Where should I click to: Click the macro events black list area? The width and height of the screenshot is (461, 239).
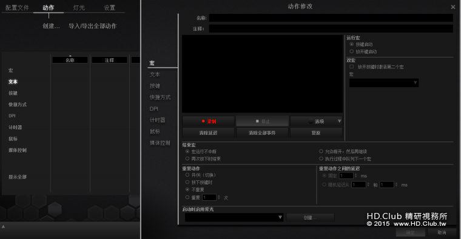[262, 74]
